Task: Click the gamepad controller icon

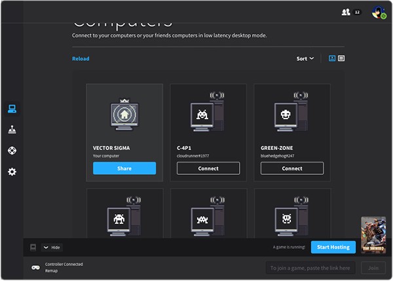Action: [x=35, y=267]
